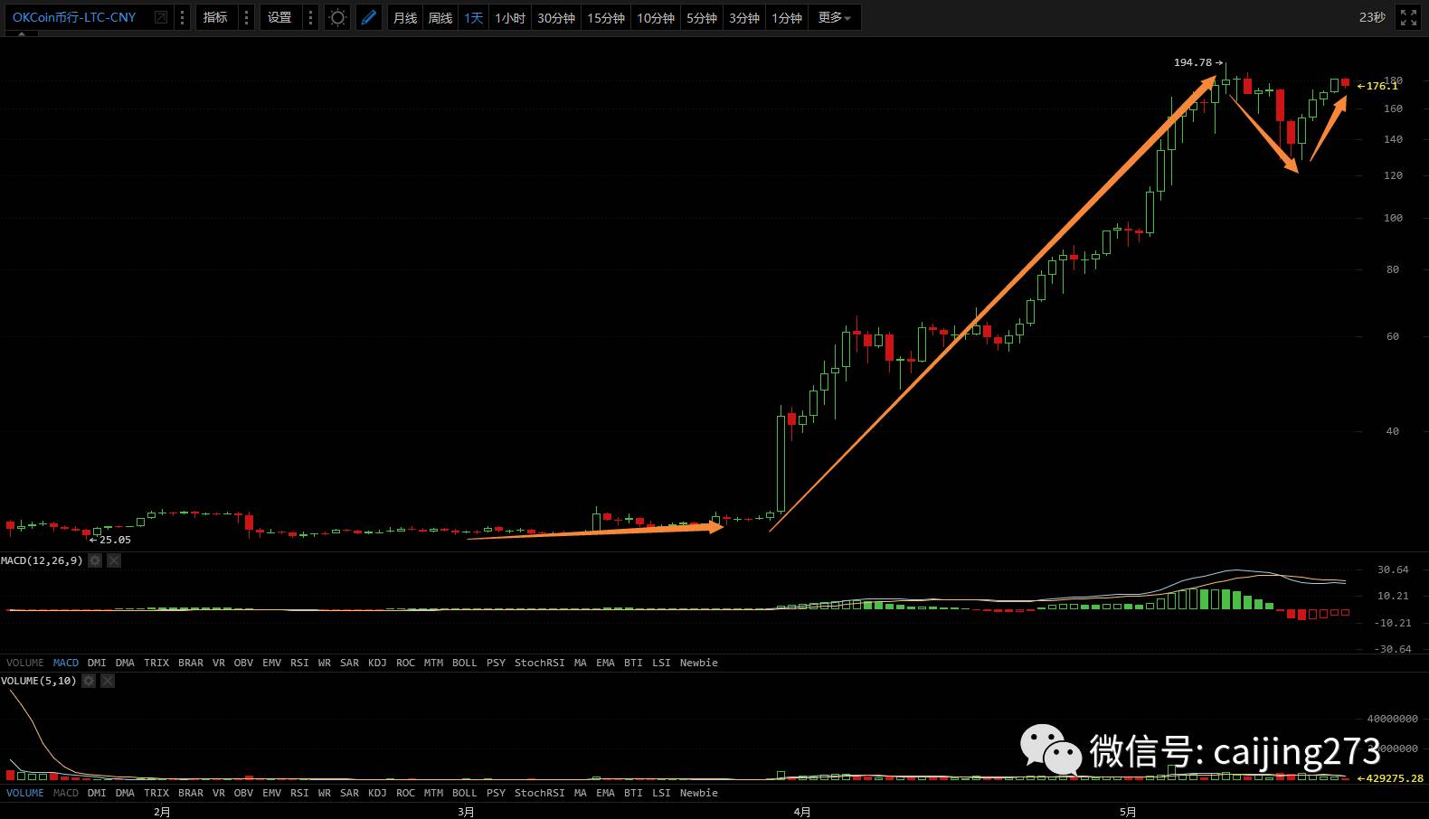Click the 指标 indicators button
The height and width of the screenshot is (819, 1429).
pyautogui.click(x=215, y=18)
